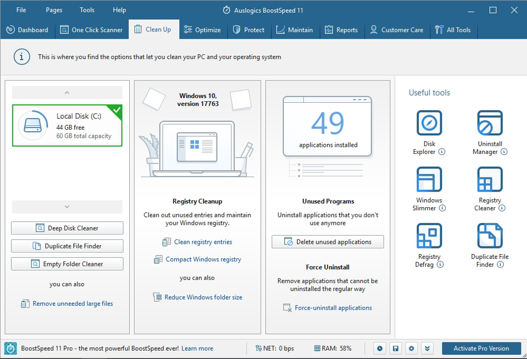The height and width of the screenshot is (359, 527).
Task: Click the Registry Cleanup heading
Action: (197, 201)
